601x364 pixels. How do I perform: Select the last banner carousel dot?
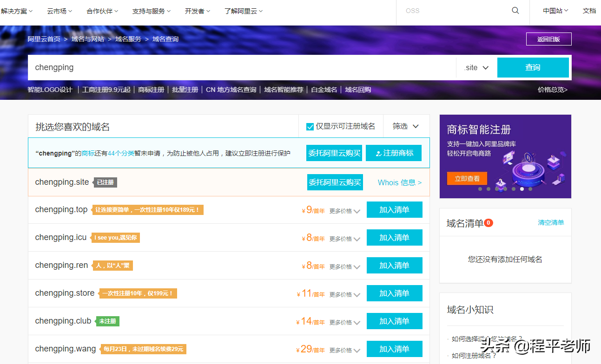tap(530, 189)
